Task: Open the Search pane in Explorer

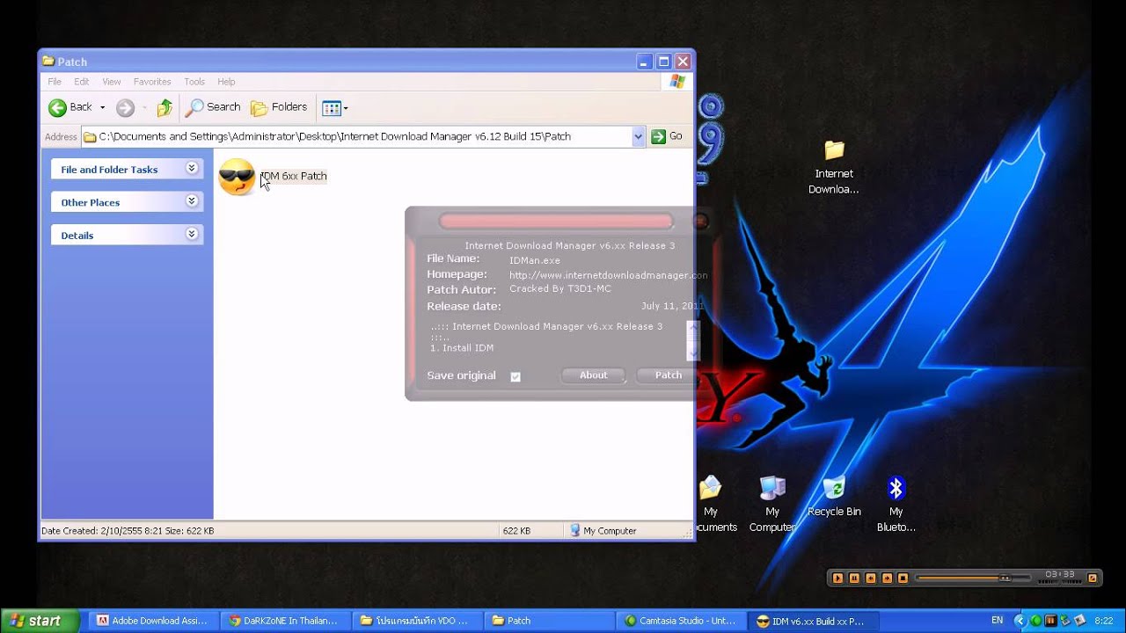Action: (x=212, y=107)
